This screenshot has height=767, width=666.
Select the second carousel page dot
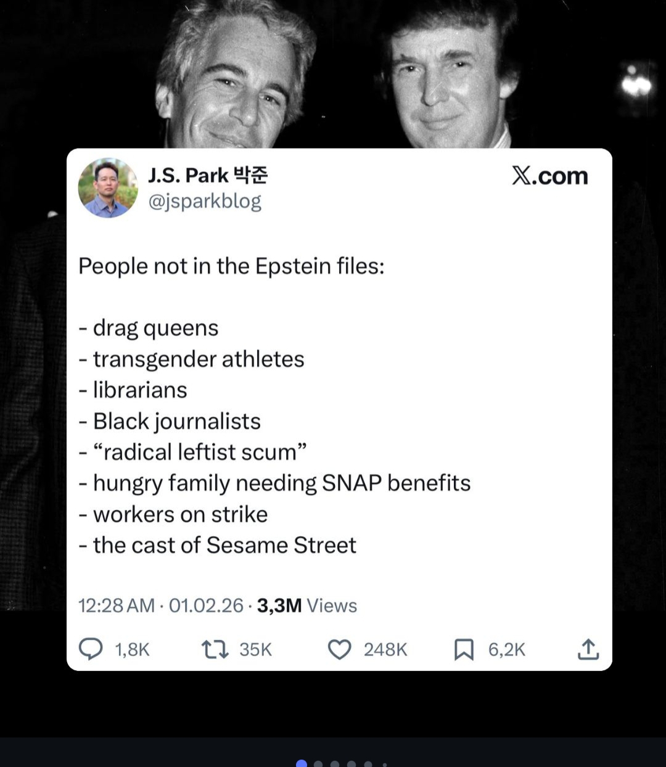[x=318, y=765]
